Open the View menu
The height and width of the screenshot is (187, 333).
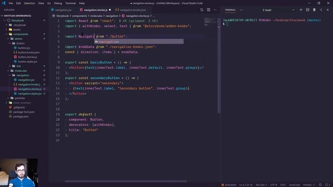pyautogui.click(x=41, y=3)
